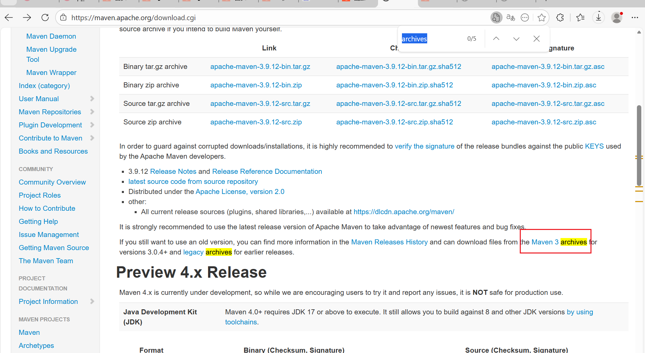Open the Maven Wrapper sidebar link
The image size is (645, 353).
coord(51,73)
